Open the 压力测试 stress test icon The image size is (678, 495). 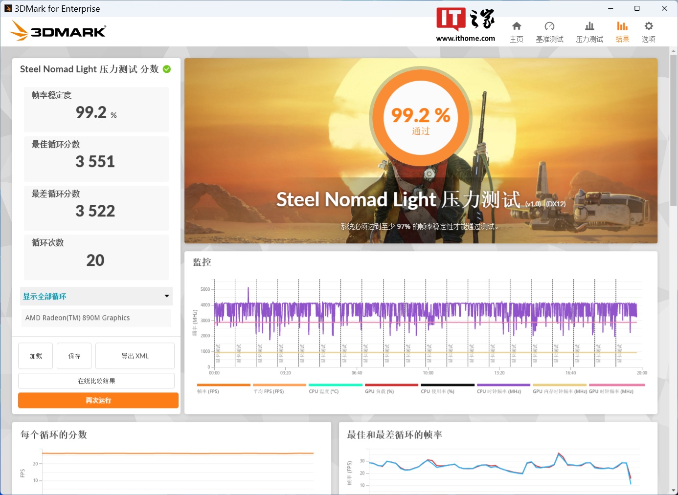pos(589,26)
